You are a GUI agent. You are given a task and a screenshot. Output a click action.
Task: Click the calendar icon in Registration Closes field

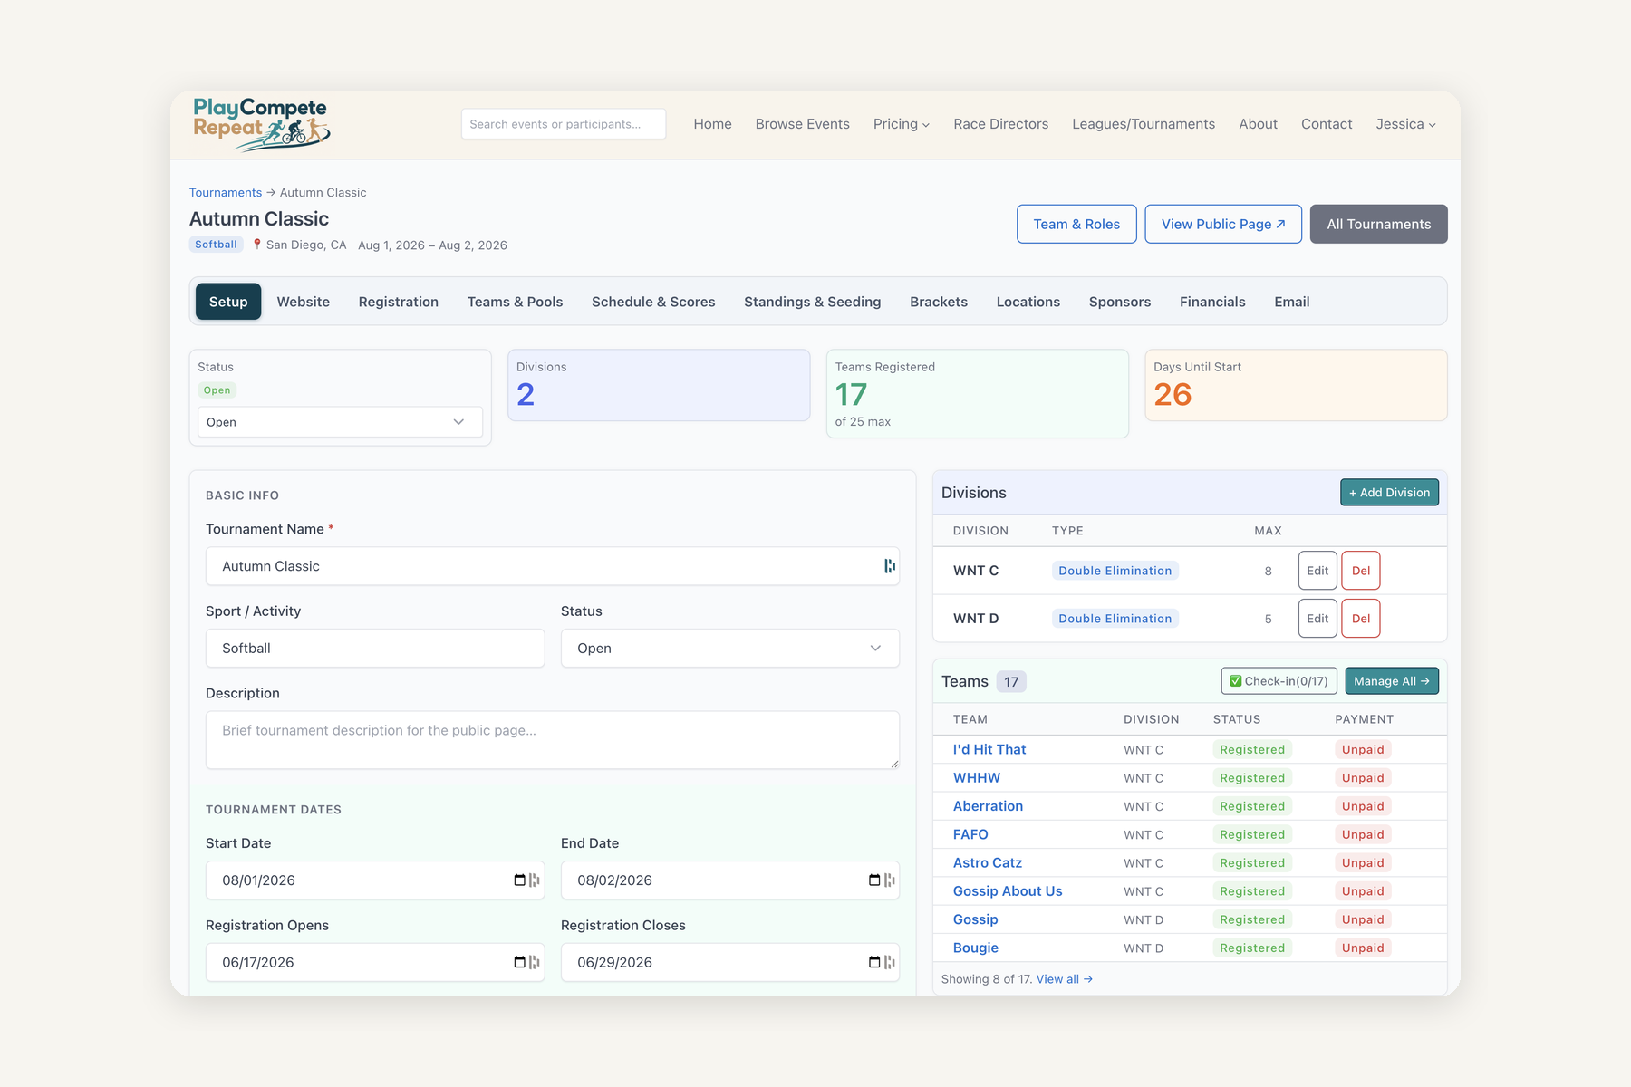pos(874,962)
